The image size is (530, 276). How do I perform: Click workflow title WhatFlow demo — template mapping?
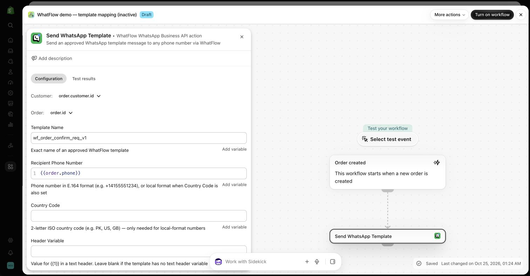87,15
